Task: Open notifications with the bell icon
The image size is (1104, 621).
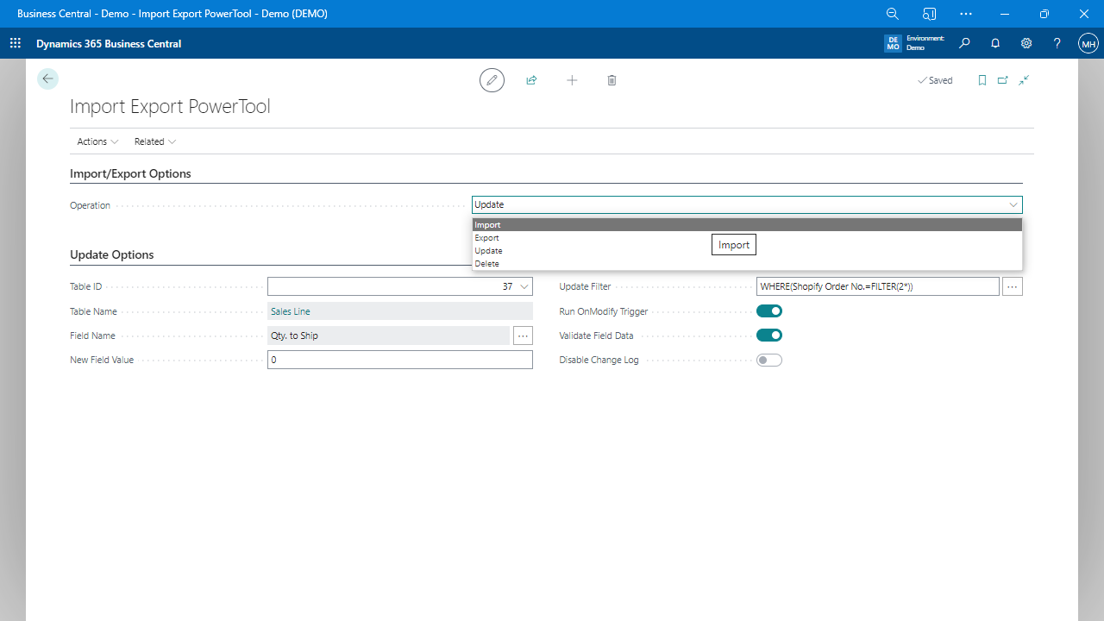Action: click(x=994, y=42)
